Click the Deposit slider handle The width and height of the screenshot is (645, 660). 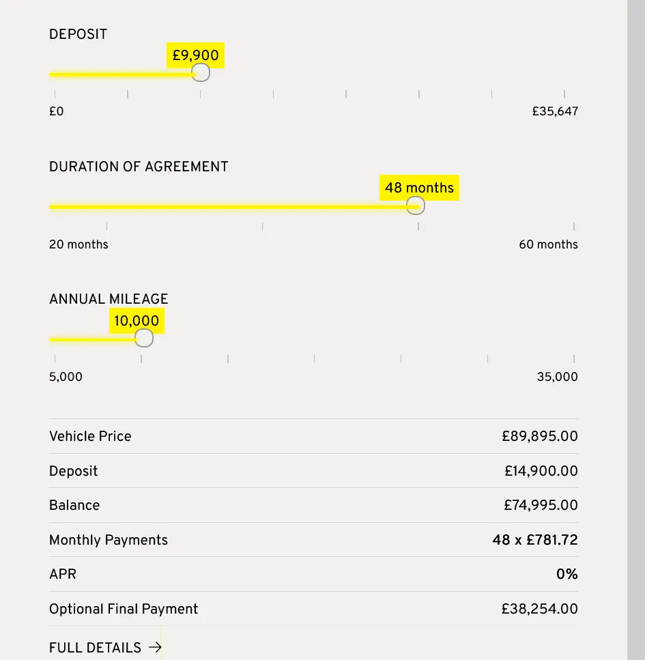[200, 73]
